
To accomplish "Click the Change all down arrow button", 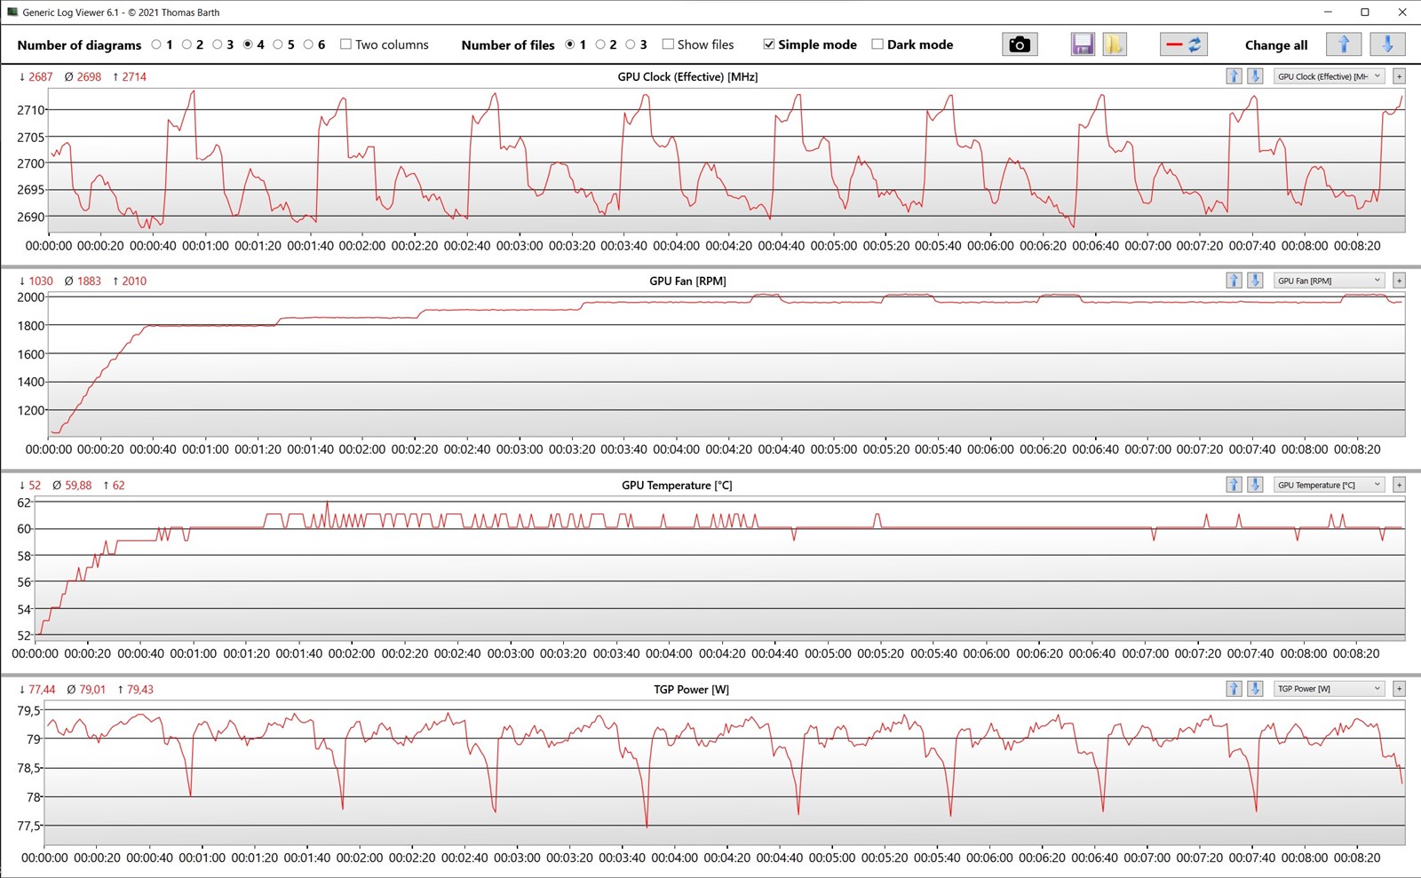I will (x=1387, y=44).
